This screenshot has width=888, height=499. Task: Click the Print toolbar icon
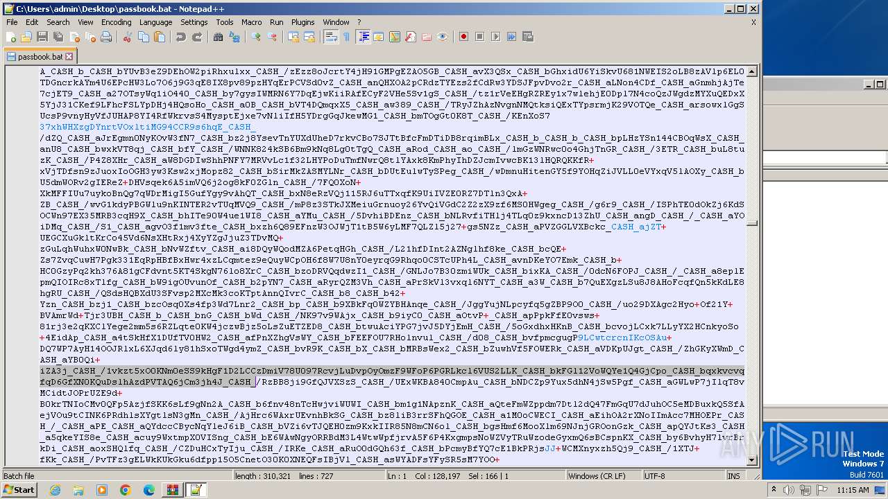[106, 37]
